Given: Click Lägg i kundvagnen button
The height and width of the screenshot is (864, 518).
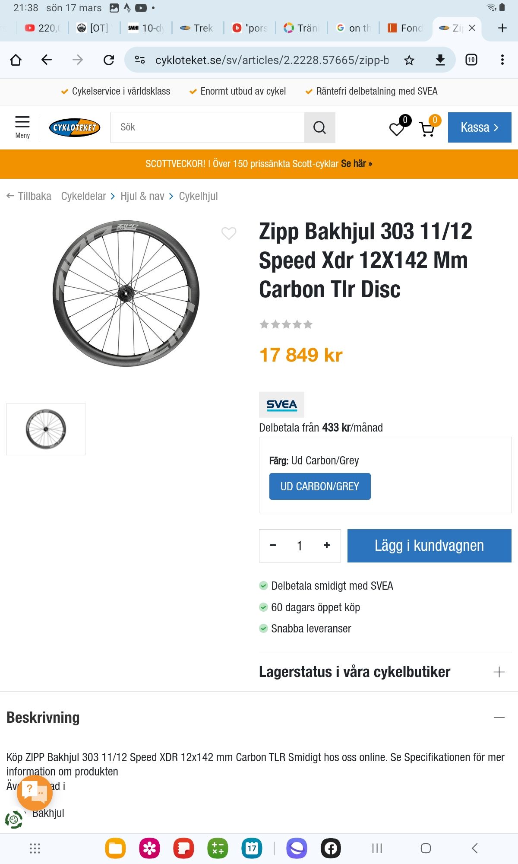Looking at the screenshot, I should 430,546.
